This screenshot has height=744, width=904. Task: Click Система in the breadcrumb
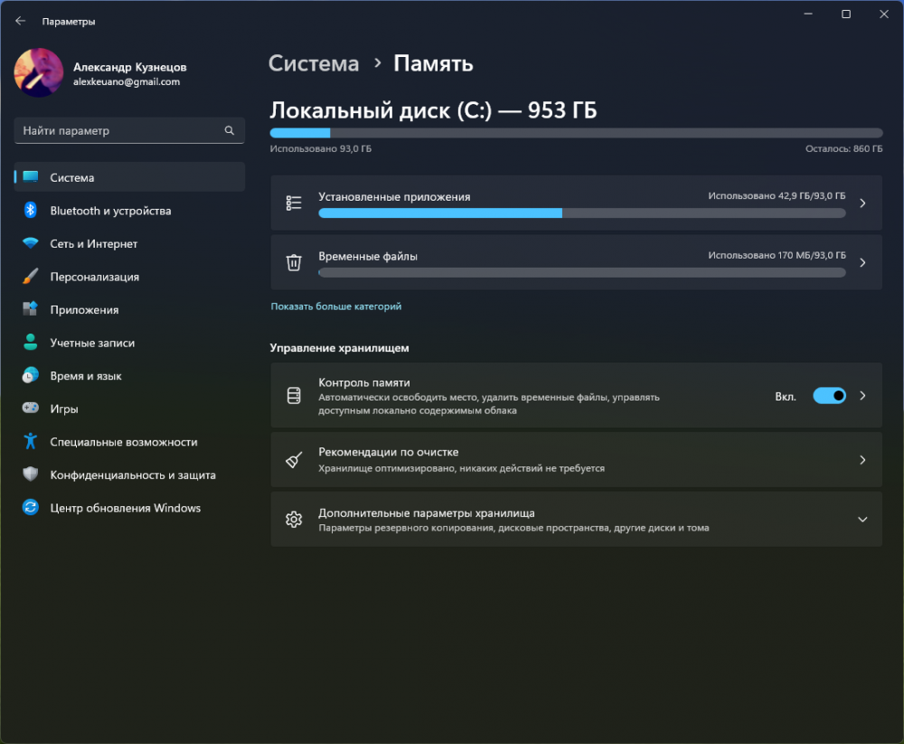tap(314, 63)
